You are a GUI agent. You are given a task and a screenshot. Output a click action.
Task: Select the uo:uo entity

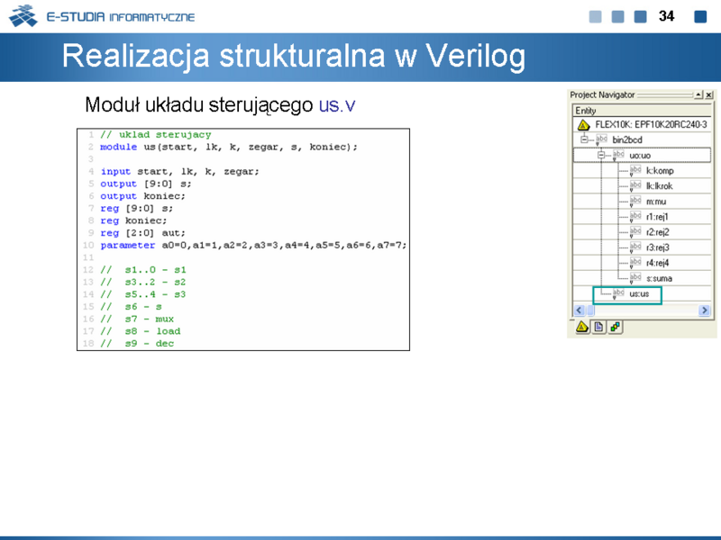(640, 156)
